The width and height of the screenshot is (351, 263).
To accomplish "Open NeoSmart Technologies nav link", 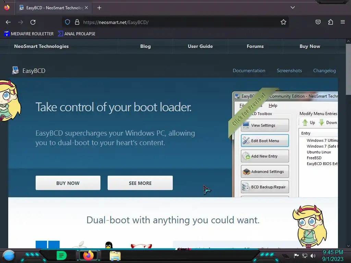I will point(41,46).
